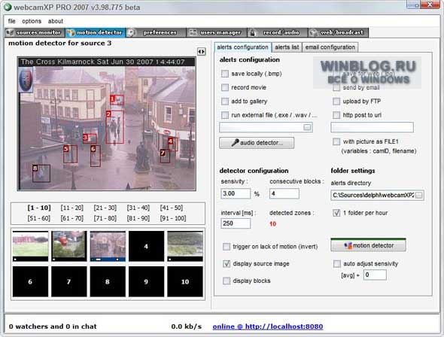
Task: Open the online localhost:8080 link
Action: 268,326
